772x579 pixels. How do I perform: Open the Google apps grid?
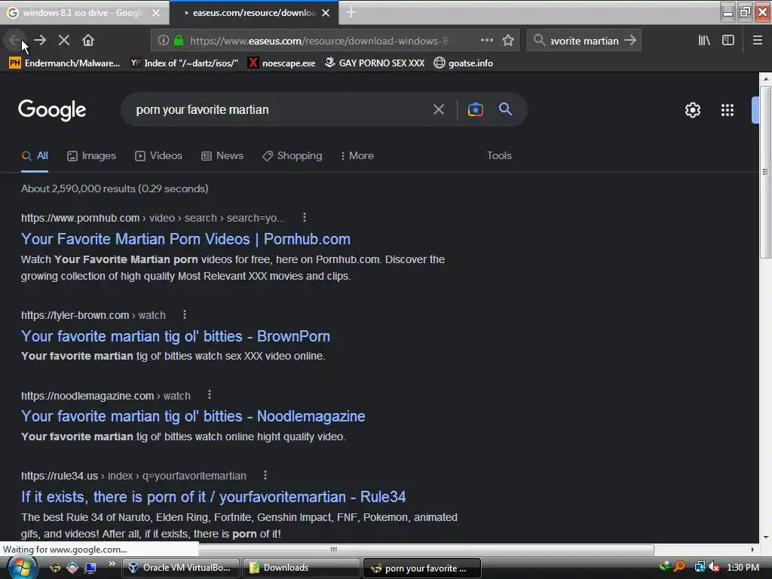(728, 110)
